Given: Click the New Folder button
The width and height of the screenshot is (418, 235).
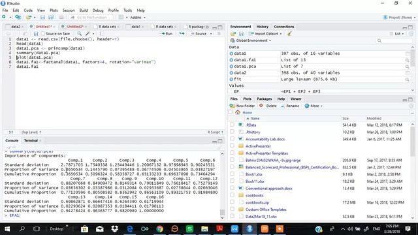Looking at the screenshot, I should pos(242,106).
